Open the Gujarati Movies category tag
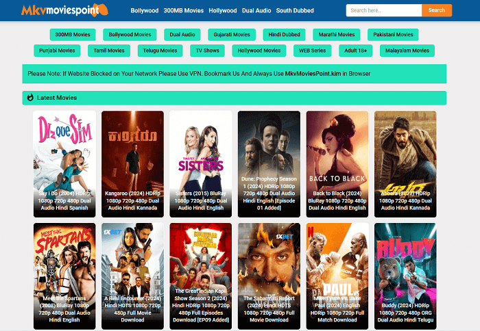480x331 pixels. (x=232, y=34)
